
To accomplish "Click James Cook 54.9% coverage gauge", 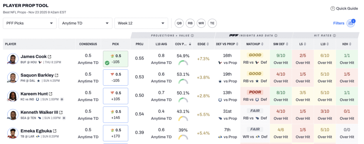I will pos(183,63).
